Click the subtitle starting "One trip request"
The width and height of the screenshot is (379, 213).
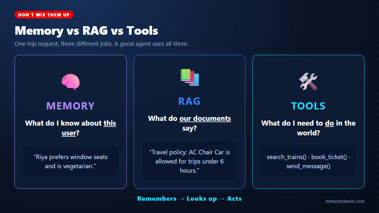click(x=101, y=44)
